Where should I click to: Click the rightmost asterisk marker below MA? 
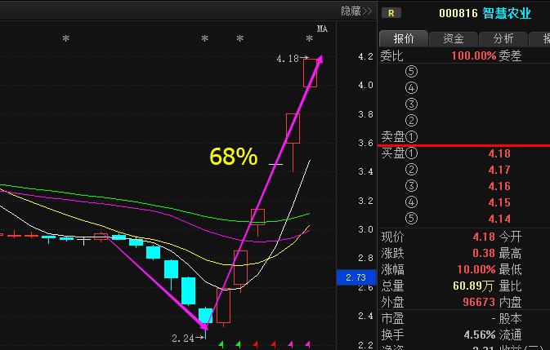[309, 40]
